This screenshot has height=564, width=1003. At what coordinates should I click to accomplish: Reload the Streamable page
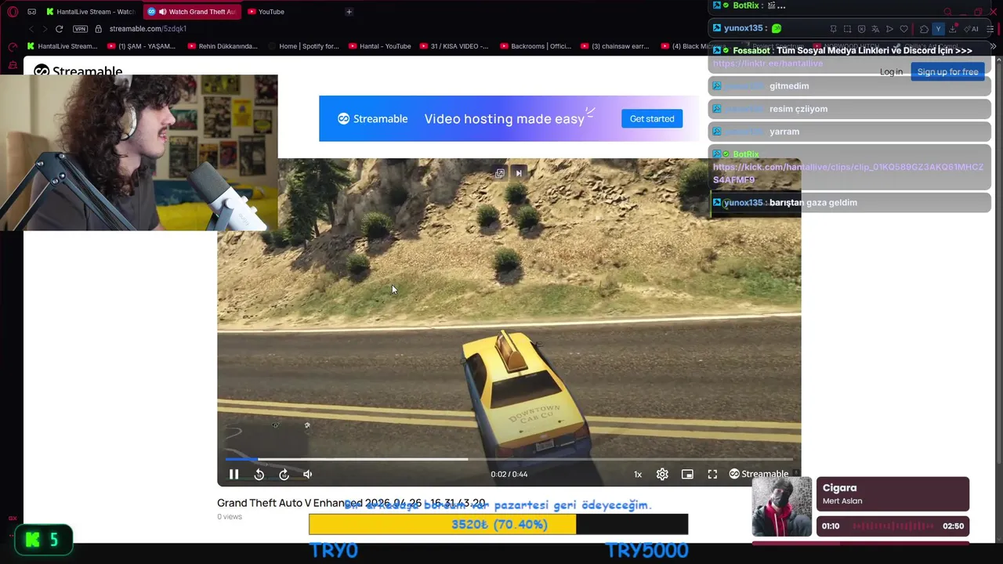59,29
